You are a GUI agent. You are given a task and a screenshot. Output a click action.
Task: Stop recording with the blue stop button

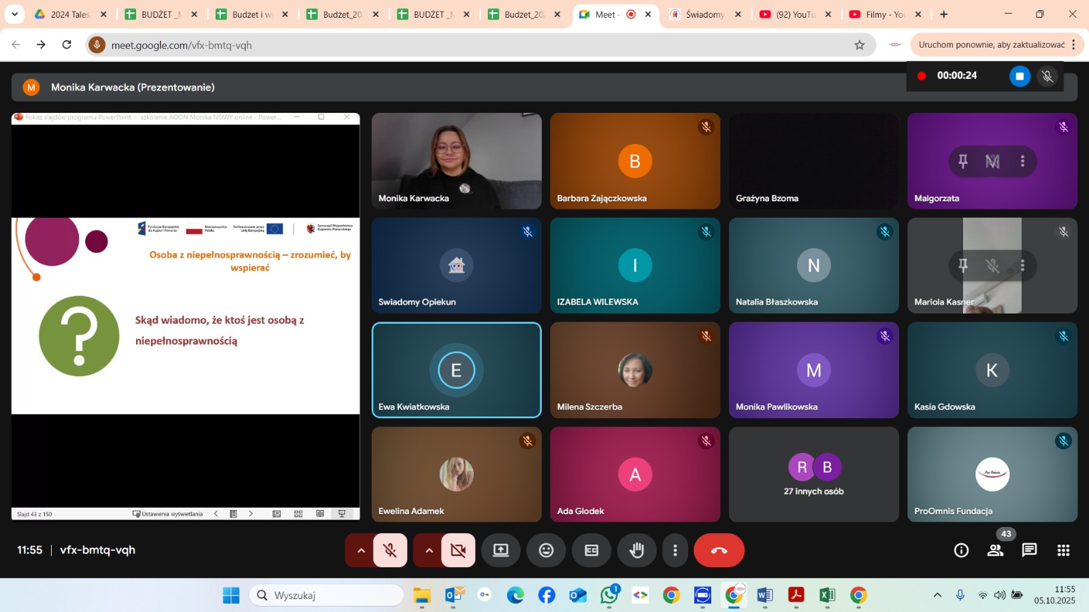[1019, 76]
